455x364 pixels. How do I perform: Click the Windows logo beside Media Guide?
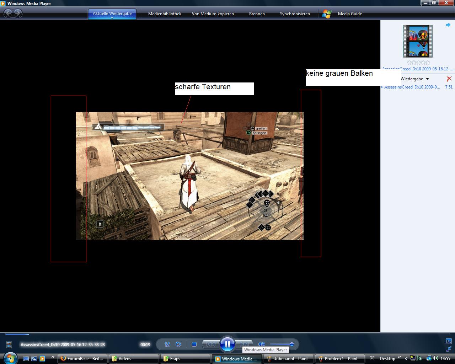326,14
